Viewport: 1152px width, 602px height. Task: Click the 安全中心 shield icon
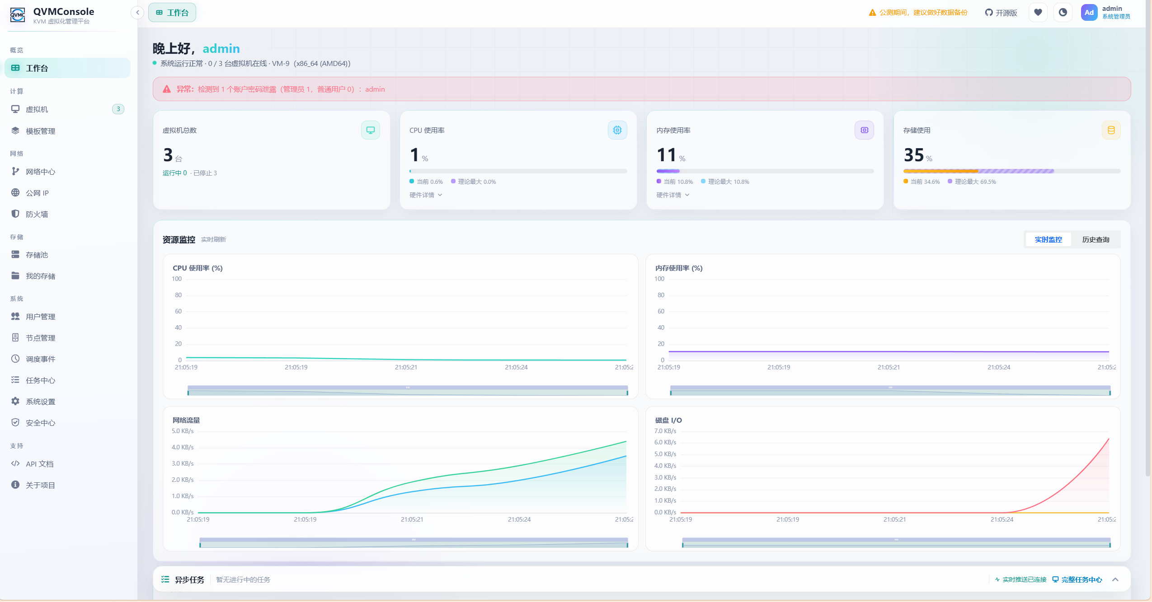(15, 423)
